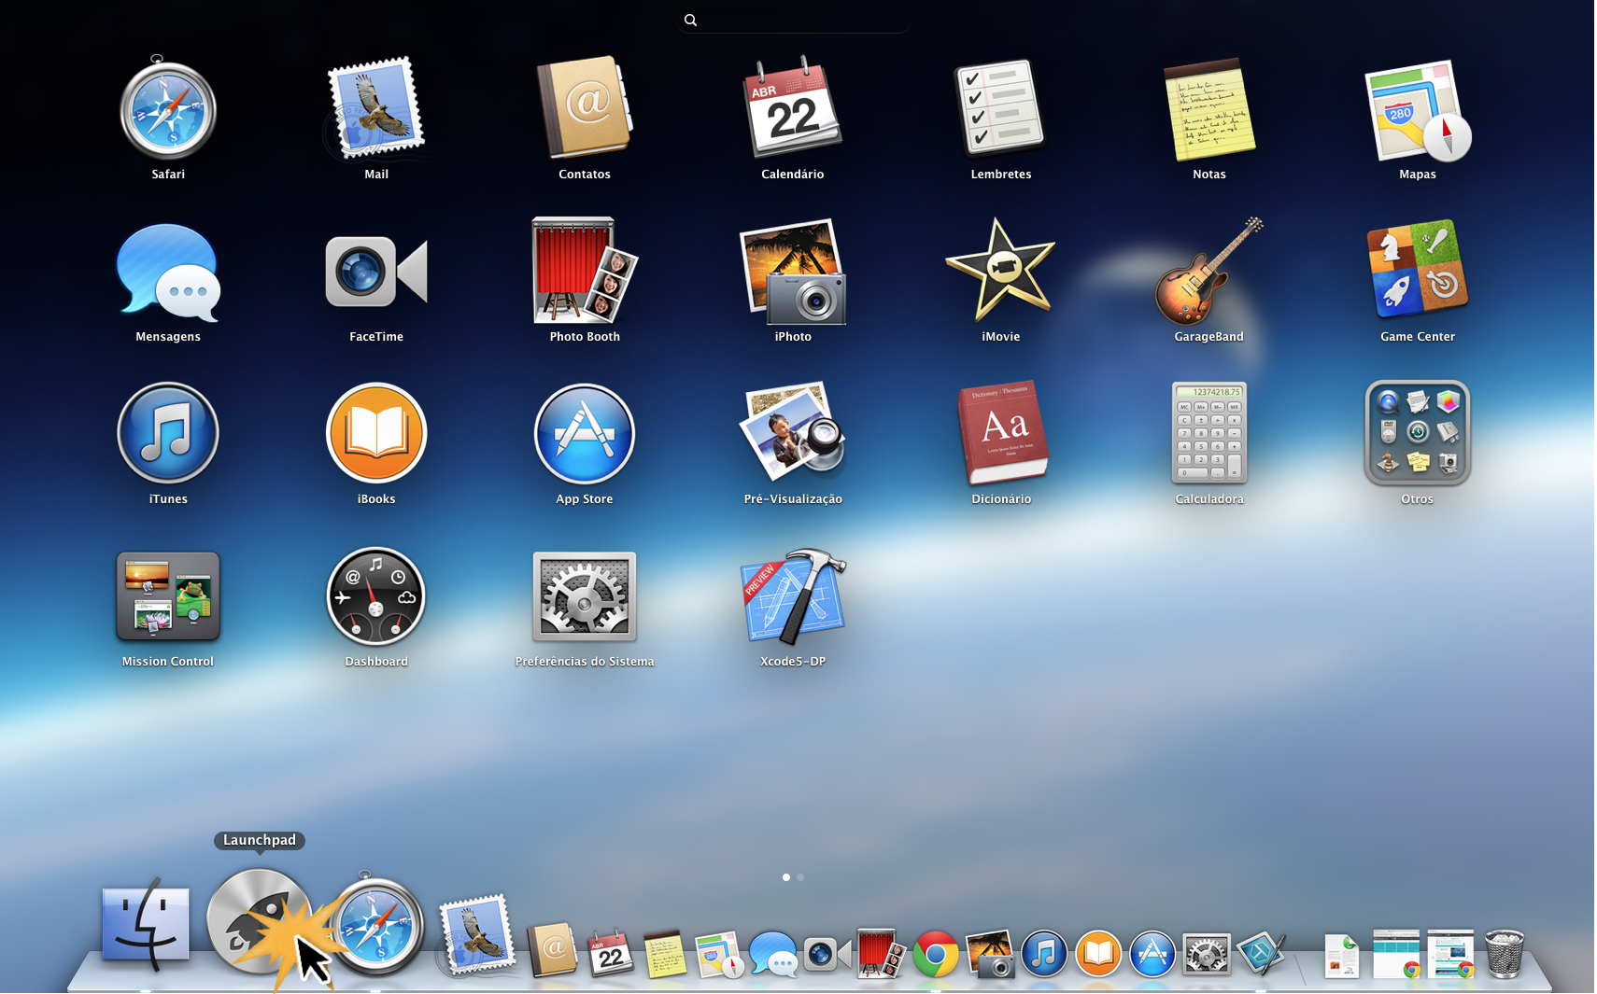
Task: Open the Mail stamp in the Dock
Action: pos(476,936)
